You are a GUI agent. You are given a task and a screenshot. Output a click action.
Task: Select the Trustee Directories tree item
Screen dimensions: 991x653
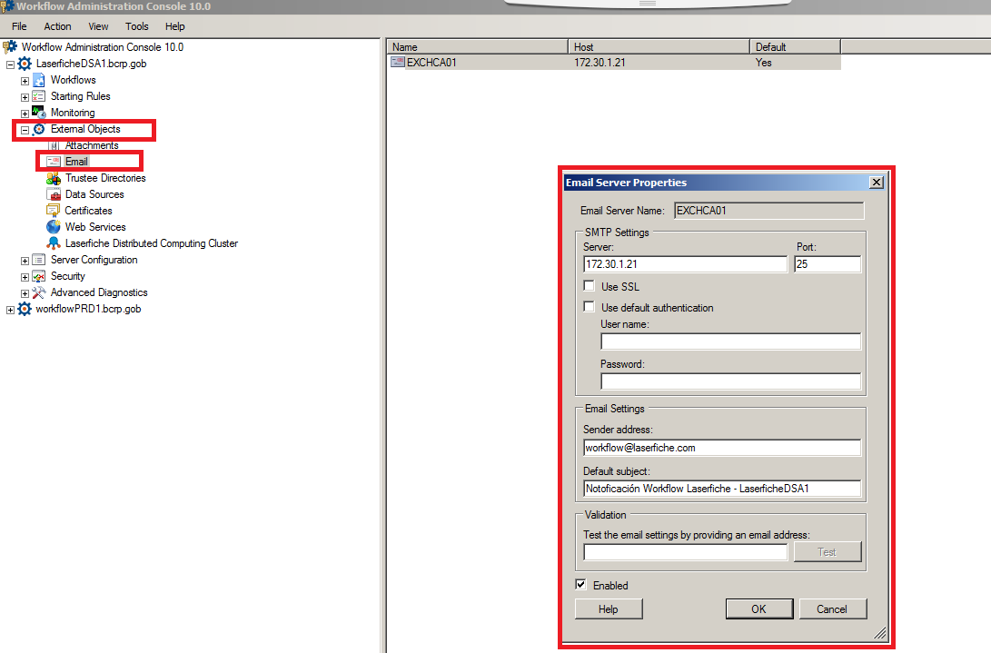[x=105, y=178]
